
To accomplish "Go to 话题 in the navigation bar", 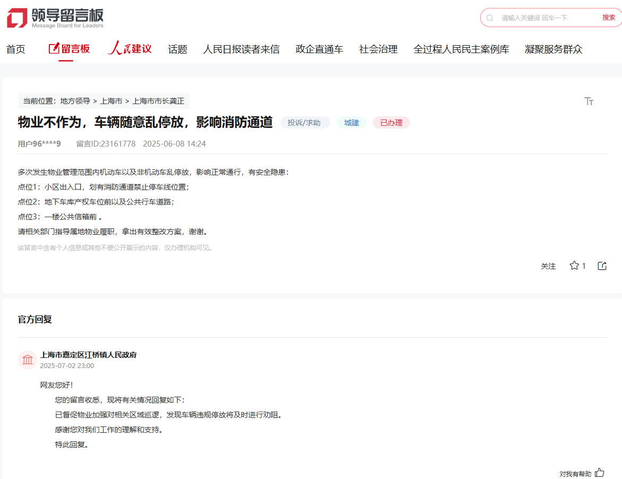I will pyautogui.click(x=177, y=49).
